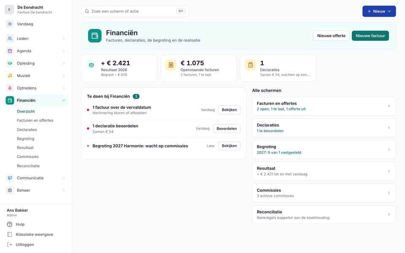This screenshot has height=253, width=405.
Task: Click the Leden people icon
Action: [x=10, y=38]
